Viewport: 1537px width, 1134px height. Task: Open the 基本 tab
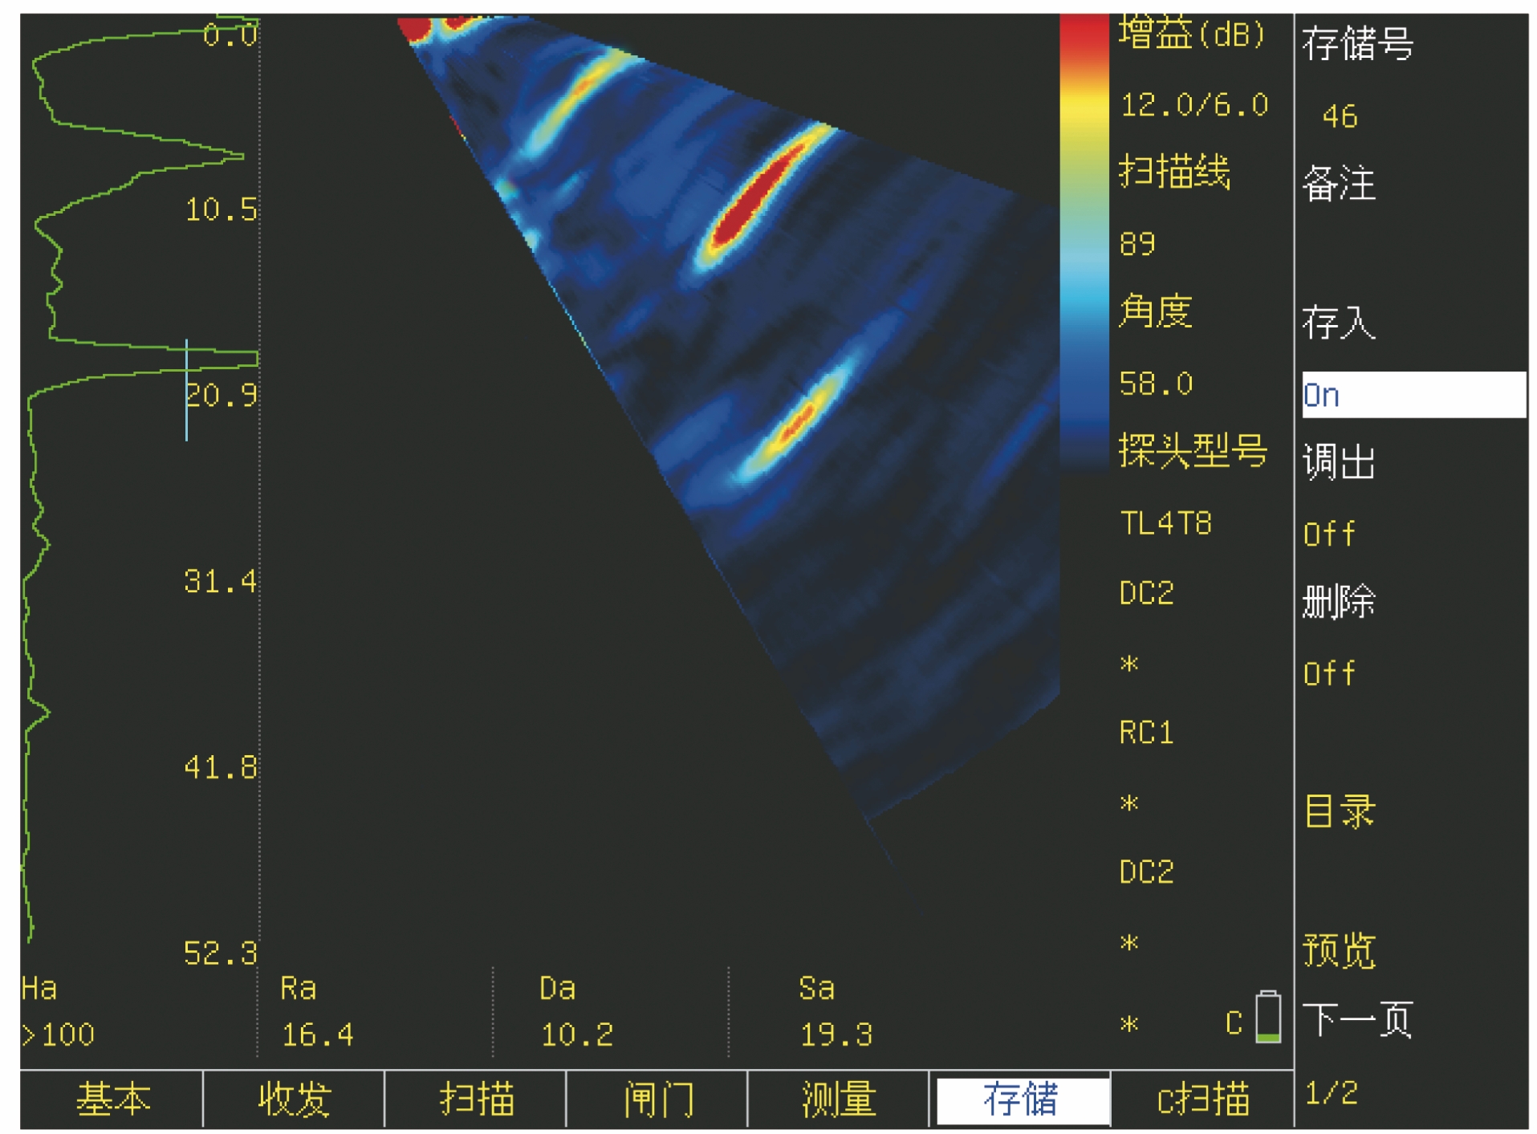pos(112,1098)
